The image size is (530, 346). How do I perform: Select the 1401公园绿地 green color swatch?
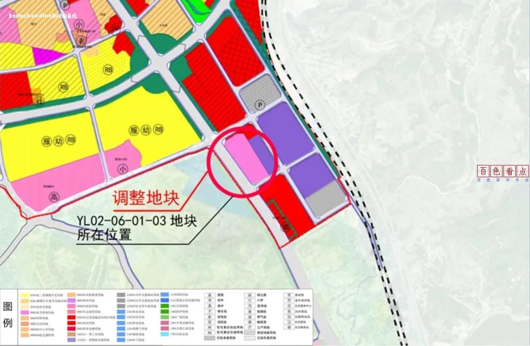[x=164, y=306]
